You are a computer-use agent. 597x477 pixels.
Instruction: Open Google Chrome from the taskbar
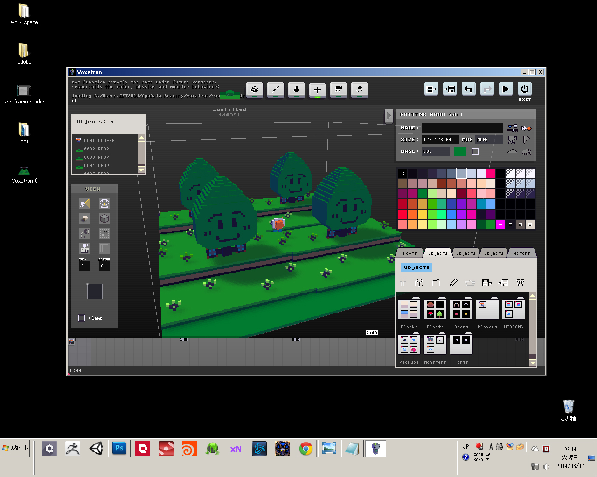pos(306,449)
